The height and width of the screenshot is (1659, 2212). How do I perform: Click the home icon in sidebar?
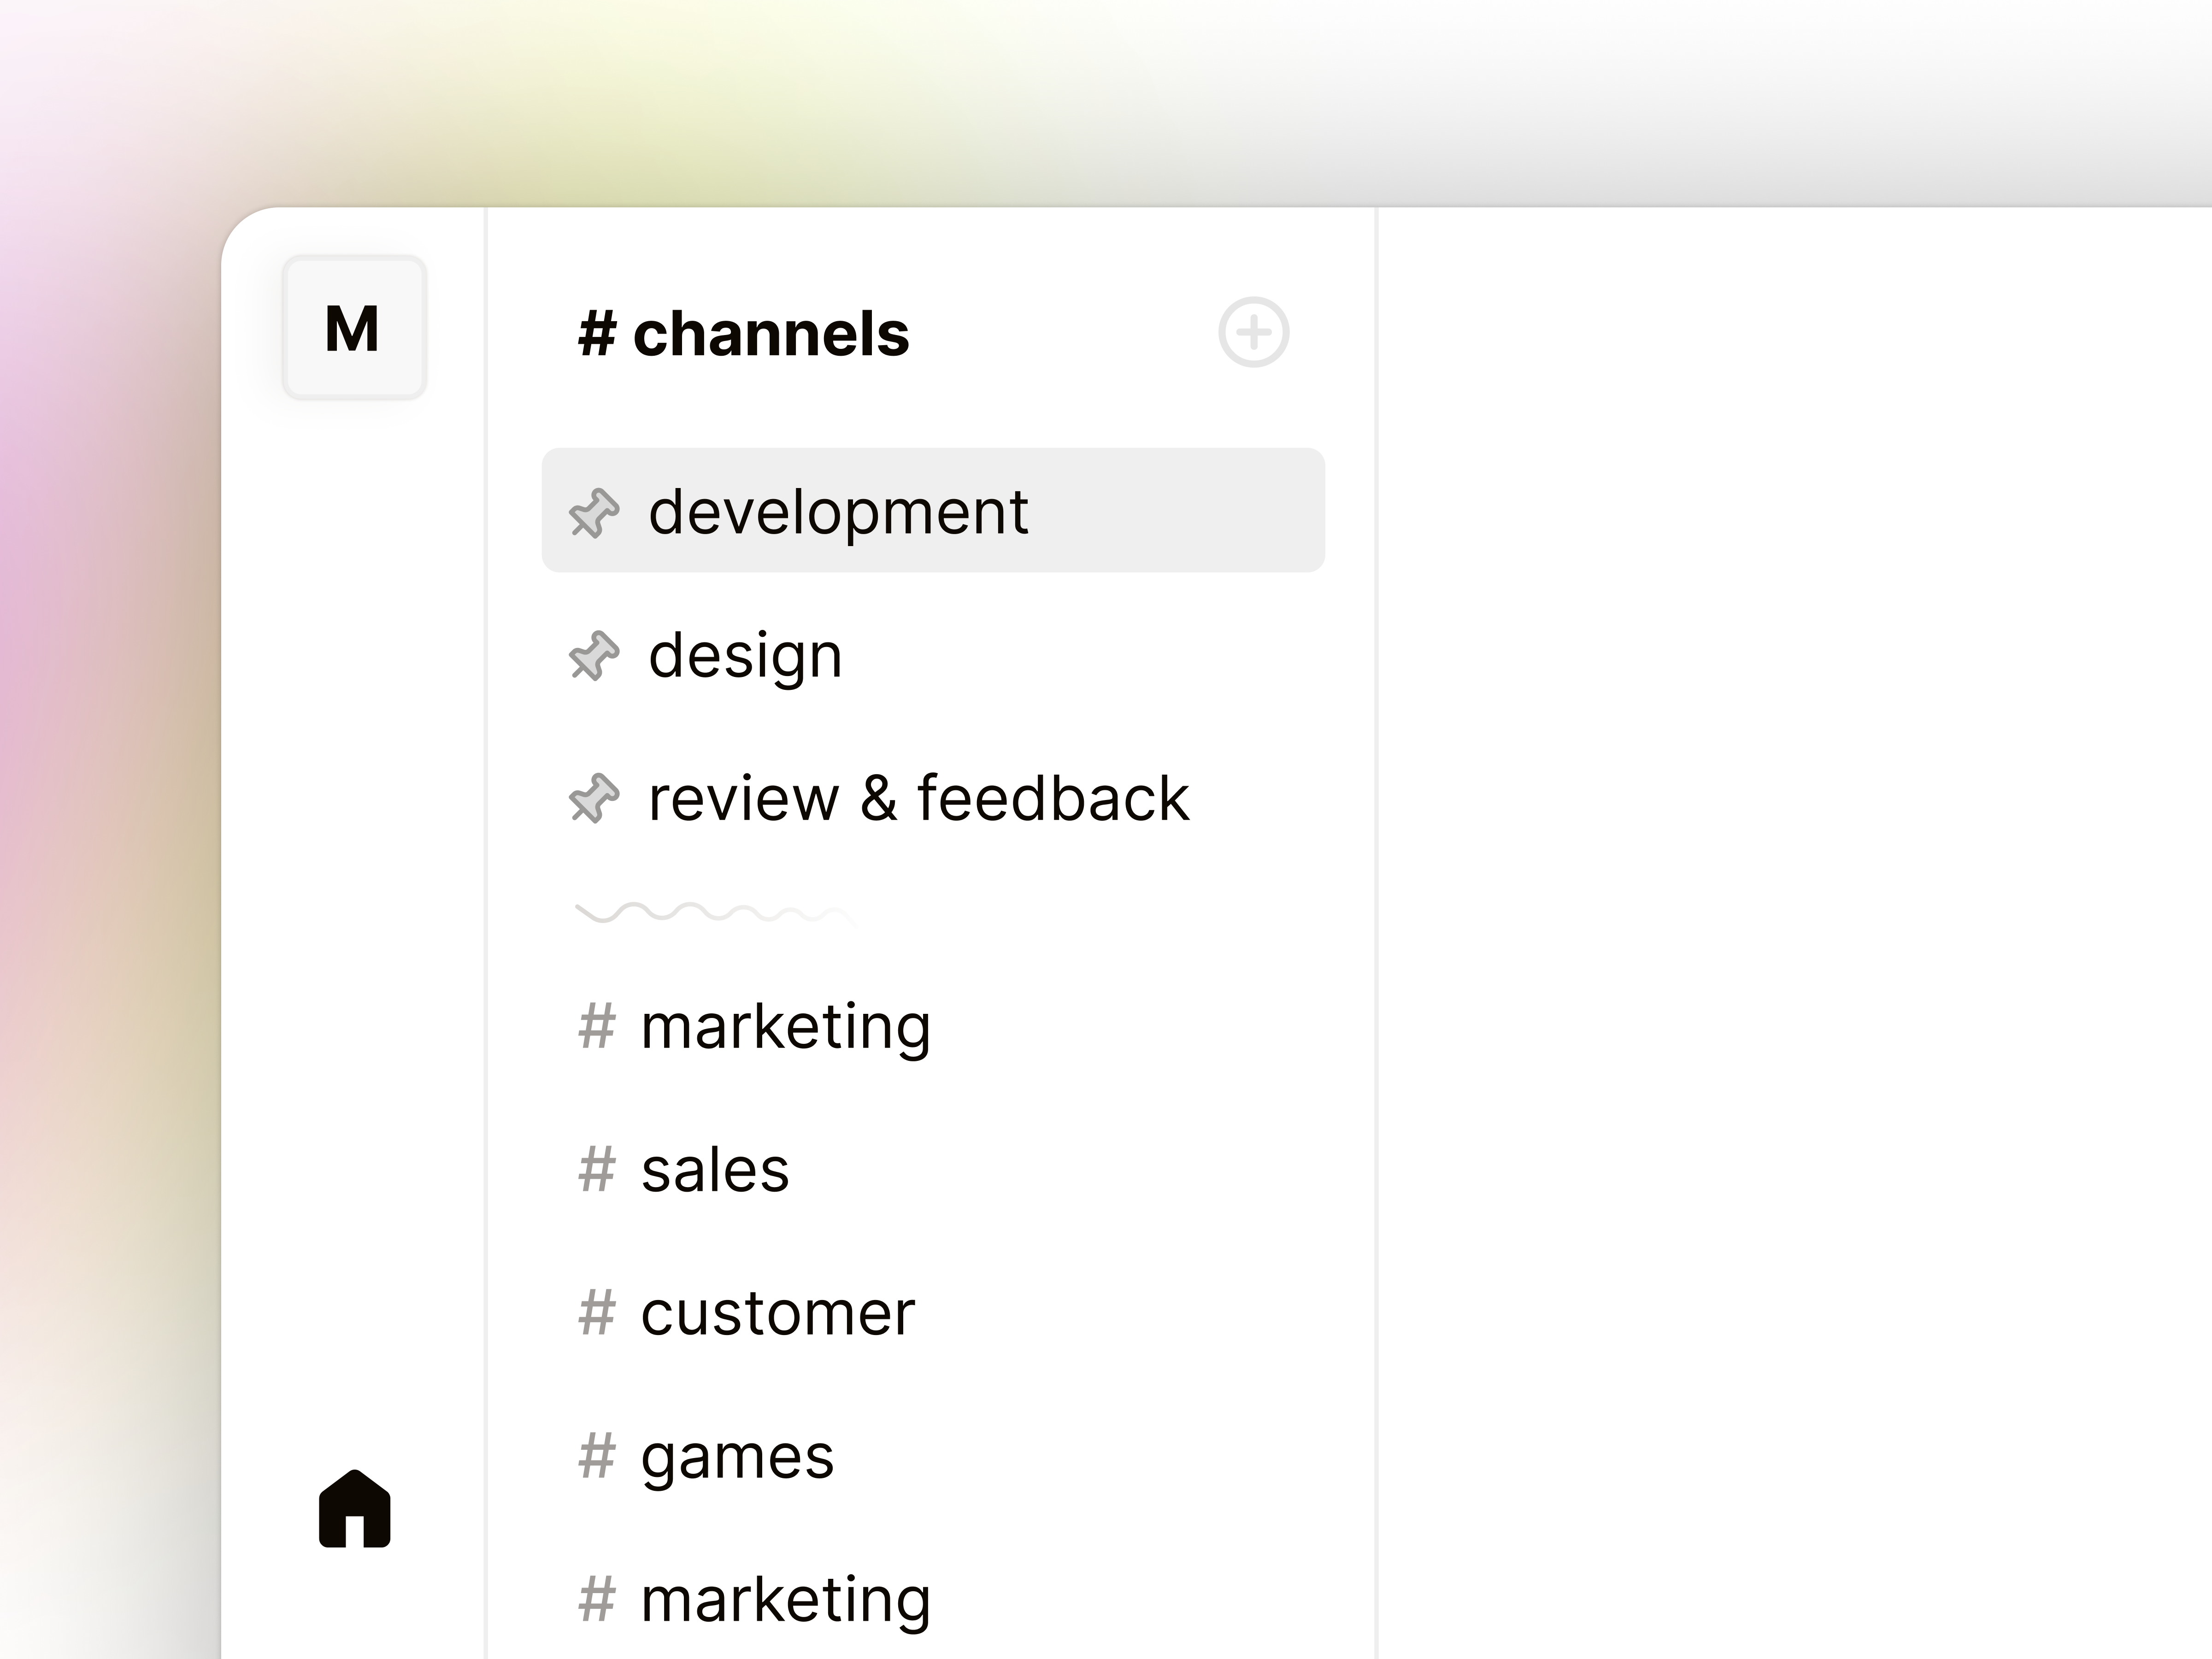(354, 1509)
